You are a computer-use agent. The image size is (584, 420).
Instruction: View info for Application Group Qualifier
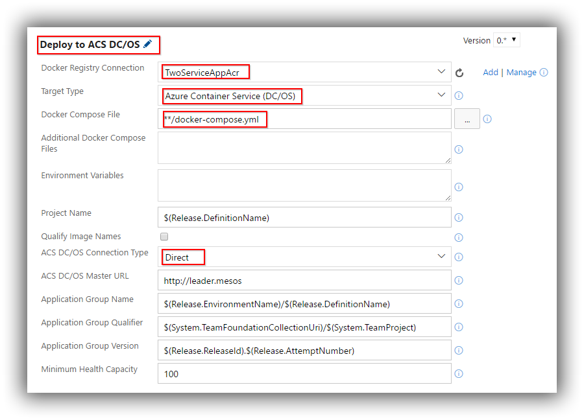pyautogui.click(x=459, y=327)
